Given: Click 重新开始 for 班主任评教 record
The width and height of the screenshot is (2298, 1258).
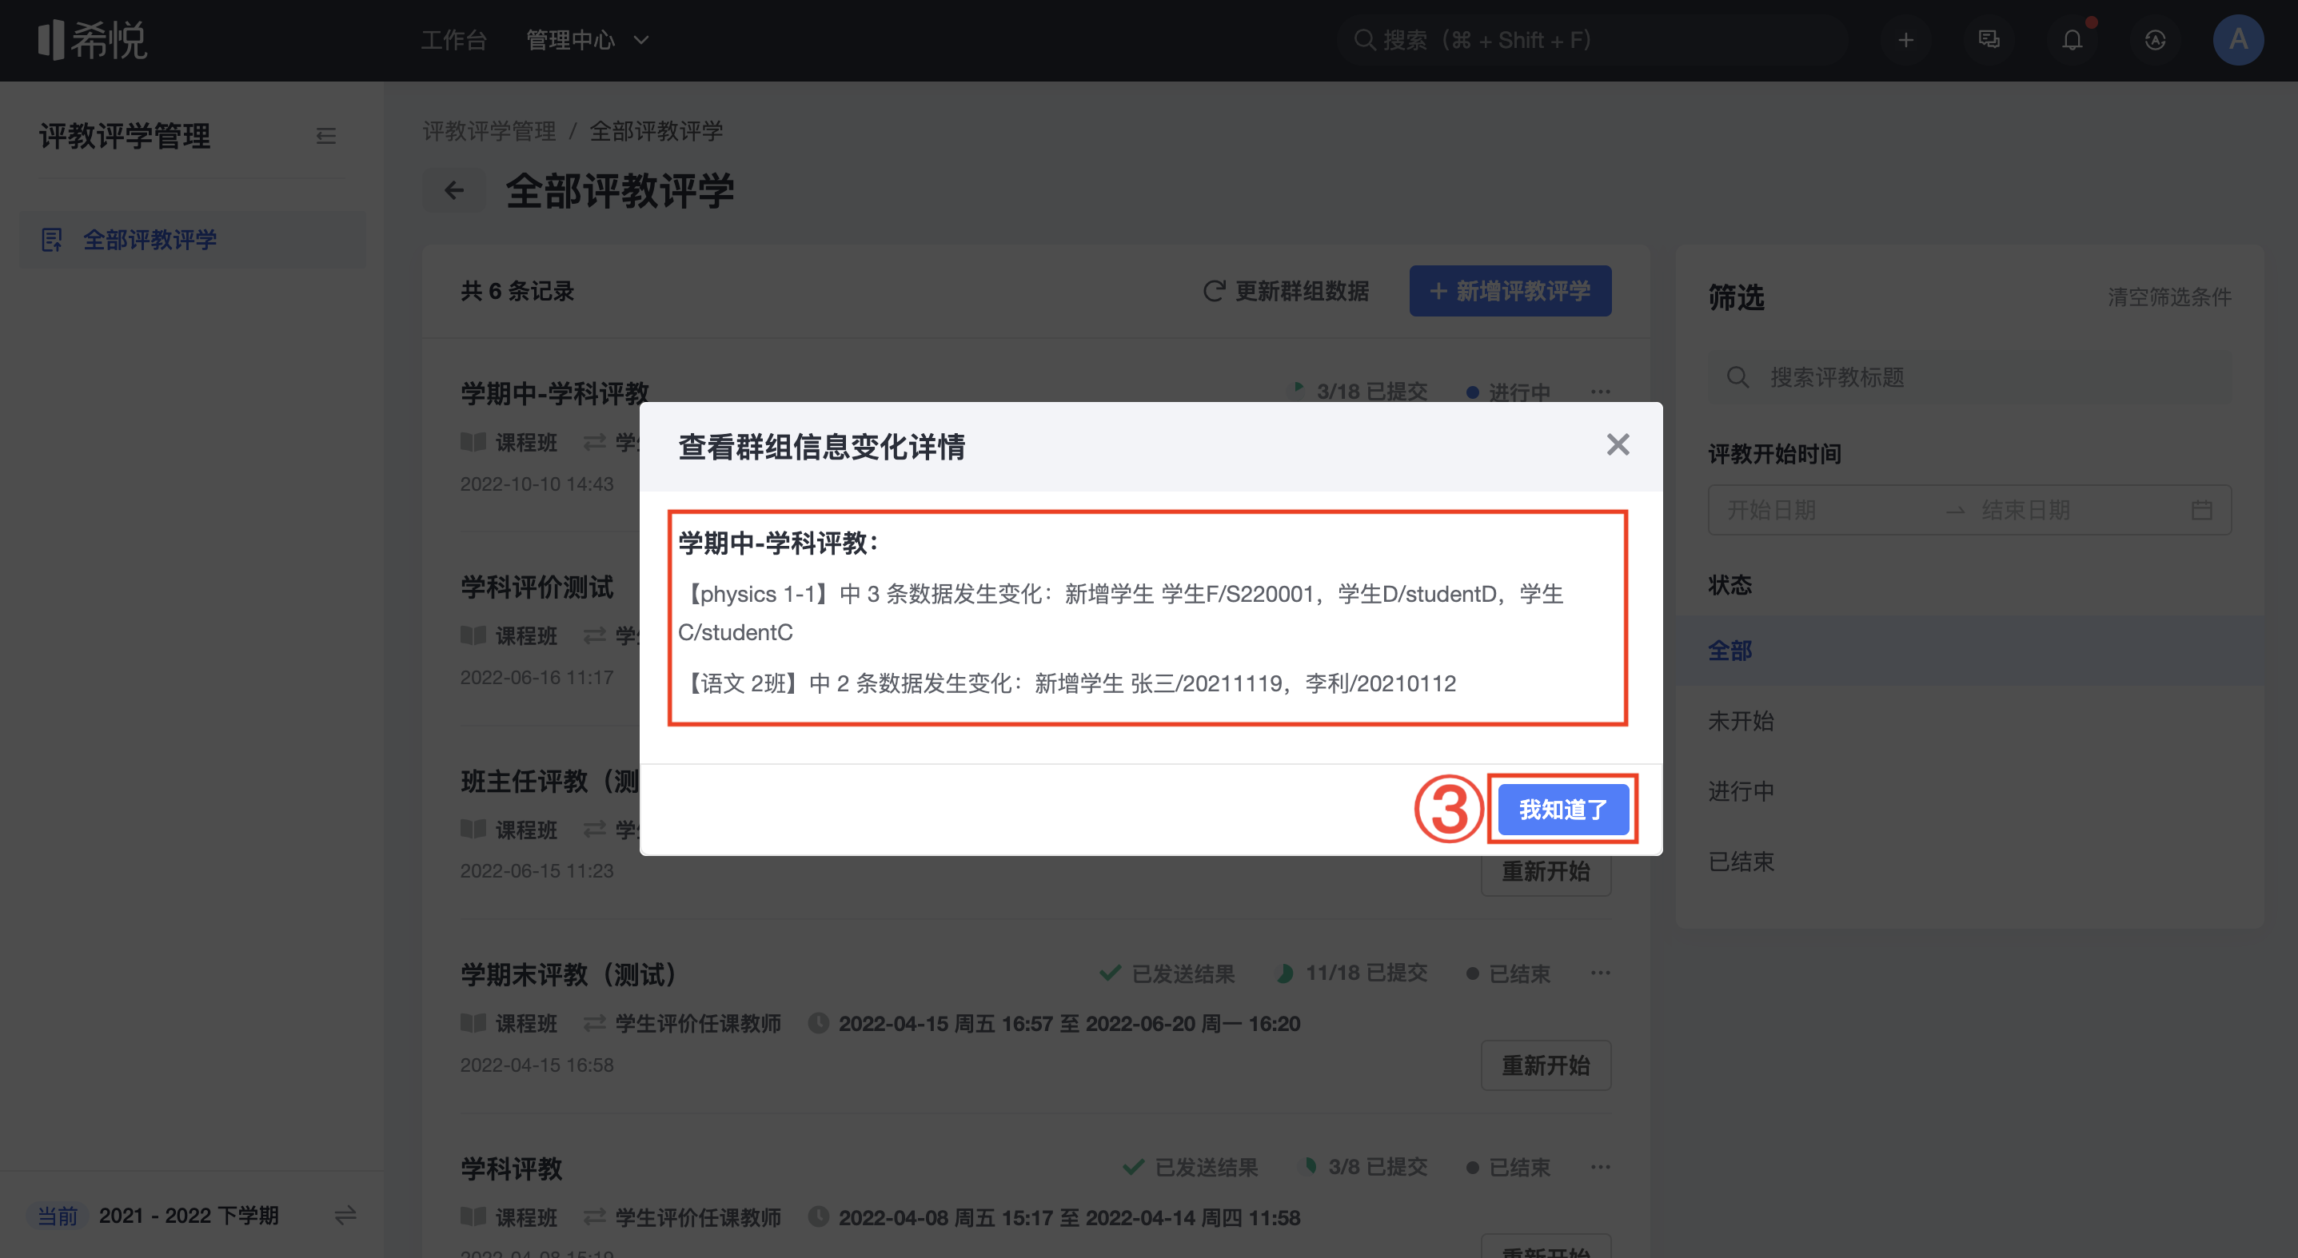Looking at the screenshot, I should click(1546, 873).
